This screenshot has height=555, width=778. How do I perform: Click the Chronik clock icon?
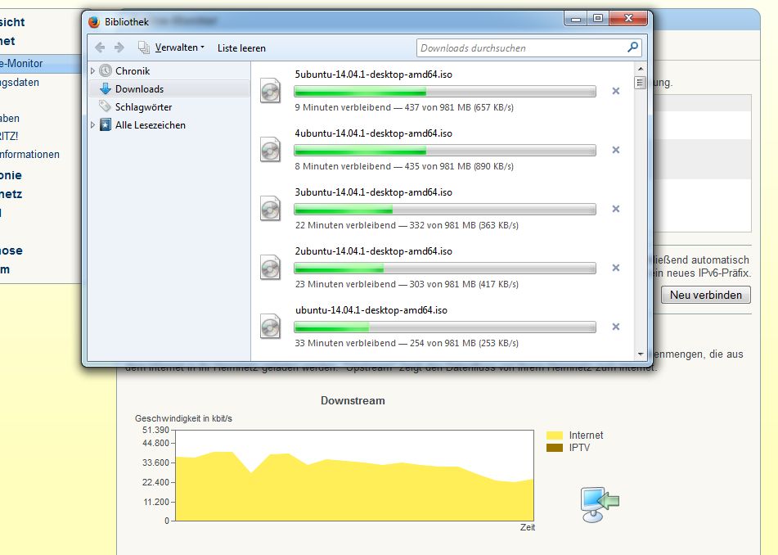(x=106, y=70)
